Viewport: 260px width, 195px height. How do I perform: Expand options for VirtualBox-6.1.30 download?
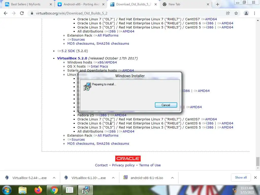(113, 178)
